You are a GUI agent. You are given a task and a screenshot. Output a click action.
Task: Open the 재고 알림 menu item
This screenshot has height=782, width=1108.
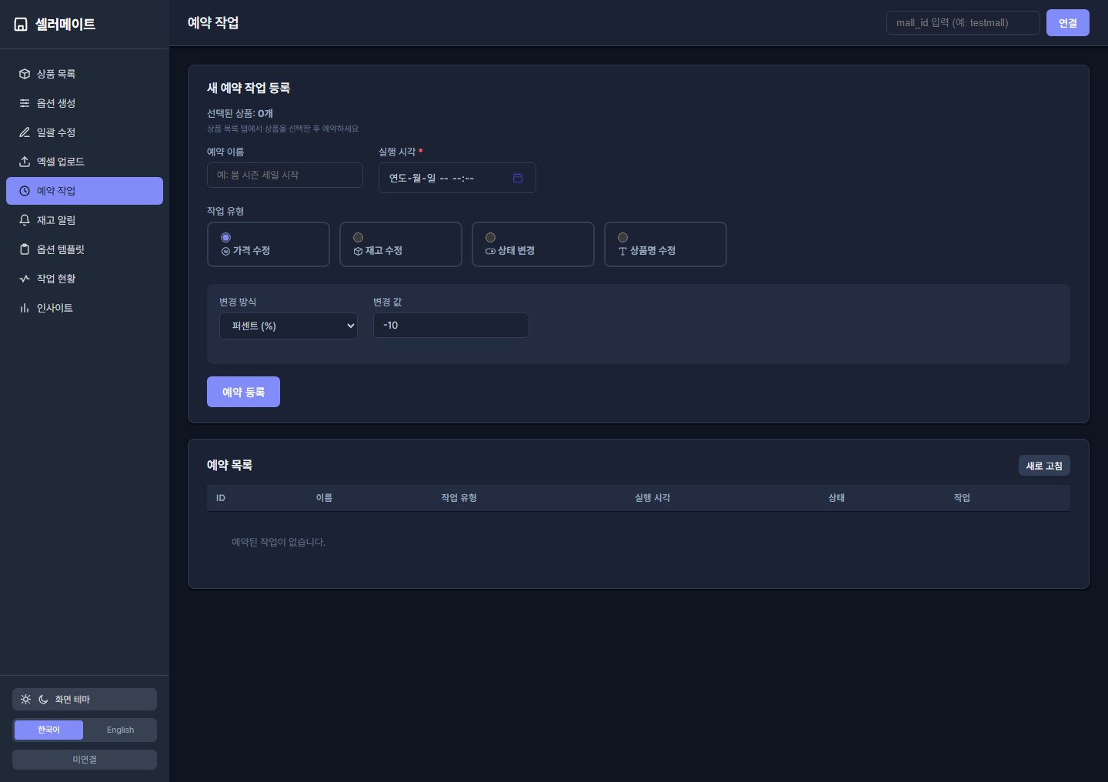point(85,220)
